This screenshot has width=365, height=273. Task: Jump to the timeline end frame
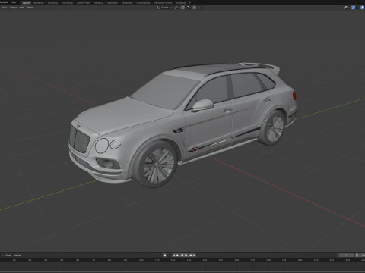point(195,256)
